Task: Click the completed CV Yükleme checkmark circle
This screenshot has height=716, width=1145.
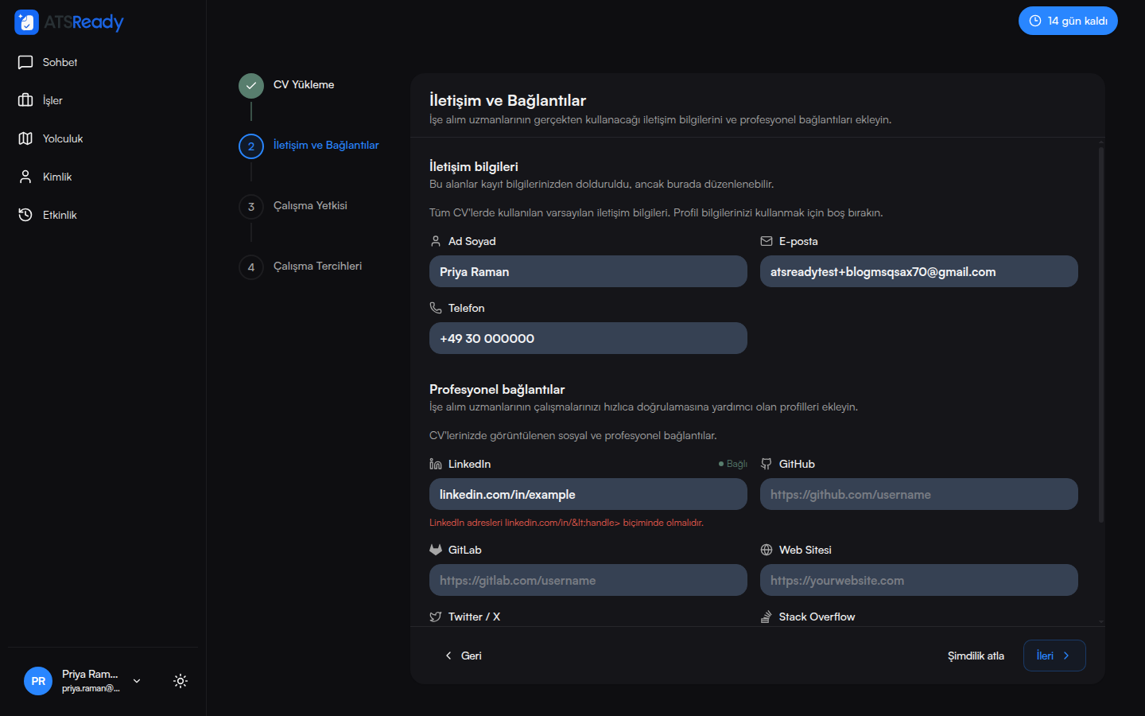Action: point(251,86)
